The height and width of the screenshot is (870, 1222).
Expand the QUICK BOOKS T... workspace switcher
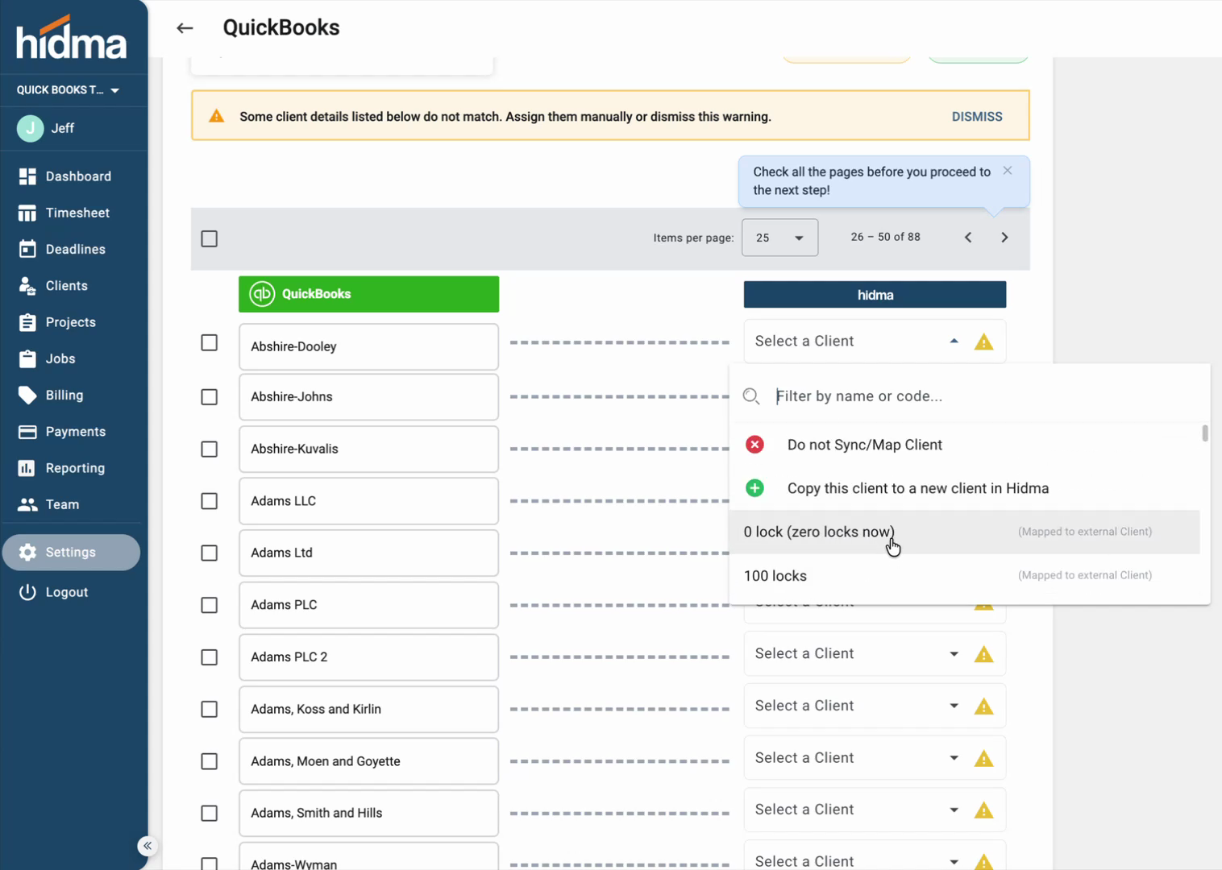click(x=69, y=90)
